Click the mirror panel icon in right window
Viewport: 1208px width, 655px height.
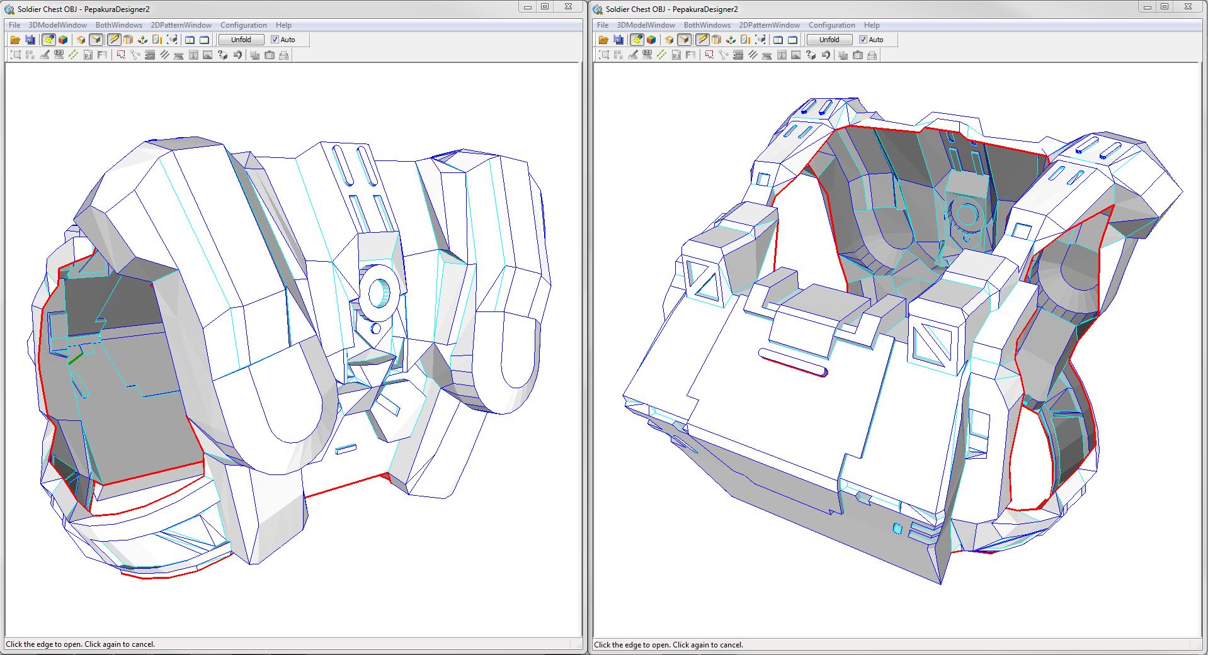click(x=746, y=40)
